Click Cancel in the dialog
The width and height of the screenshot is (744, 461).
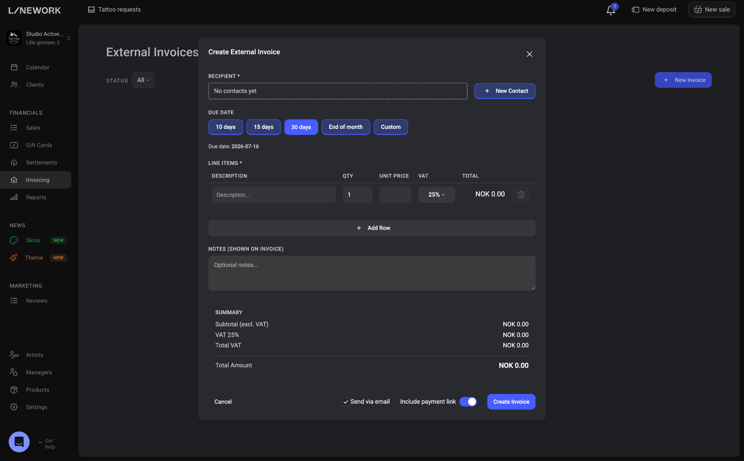[x=223, y=402]
